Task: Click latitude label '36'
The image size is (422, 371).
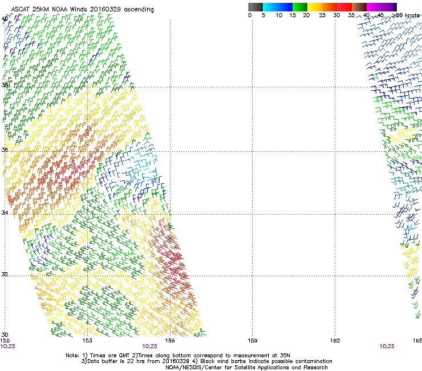Action: pyautogui.click(x=5, y=150)
